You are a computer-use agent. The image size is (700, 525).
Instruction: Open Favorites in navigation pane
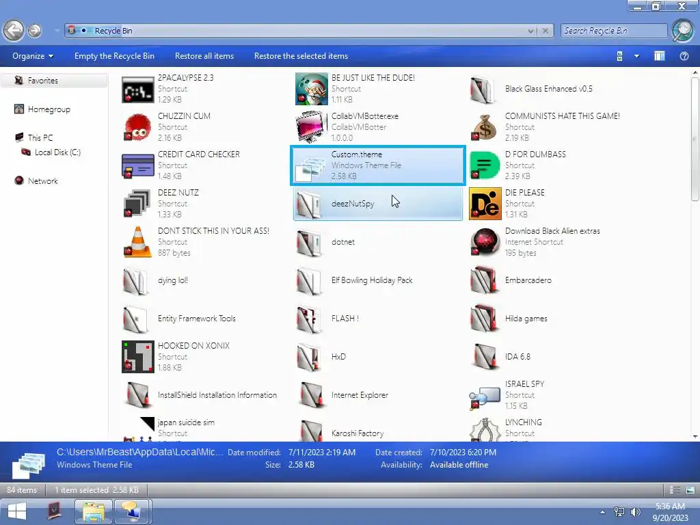tap(53, 81)
